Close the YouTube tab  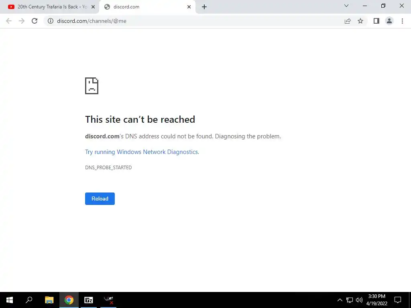[x=93, y=7]
